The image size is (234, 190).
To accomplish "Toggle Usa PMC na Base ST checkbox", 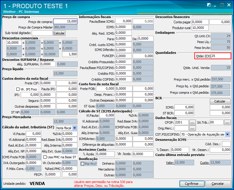I will click(45, 157).
